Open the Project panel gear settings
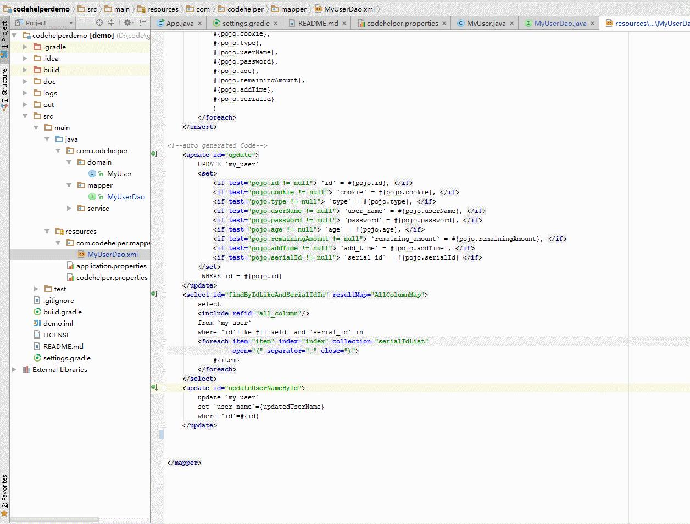Screen dimensions: 690x524 [127, 23]
